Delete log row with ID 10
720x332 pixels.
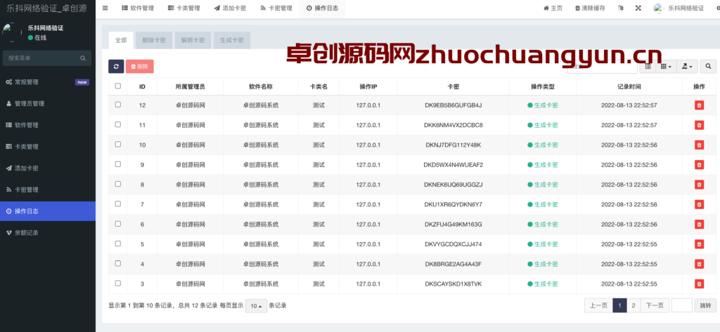pos(699,145)
